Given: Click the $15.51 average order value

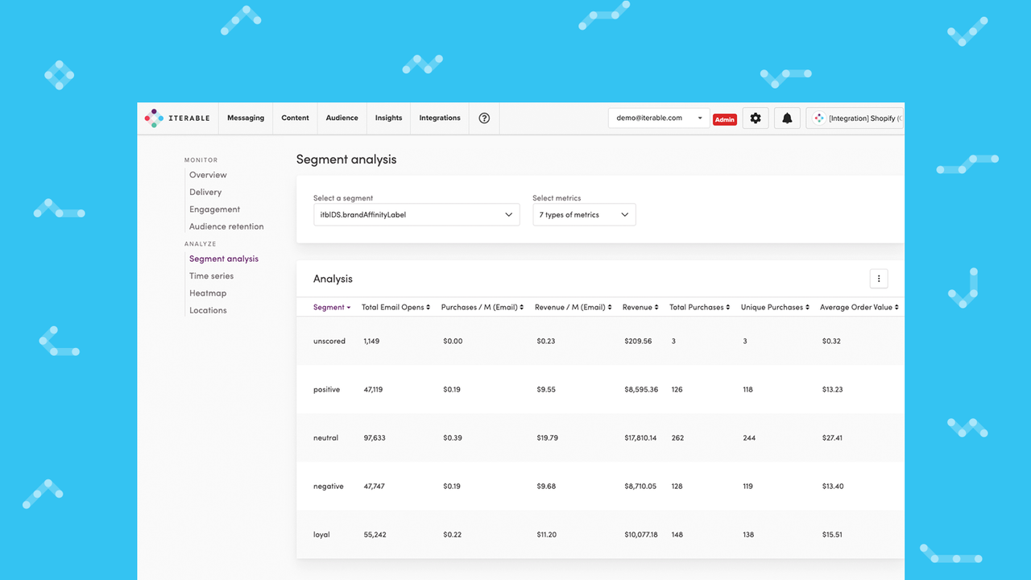Looking at the screenshot, I should click(833, 534).
